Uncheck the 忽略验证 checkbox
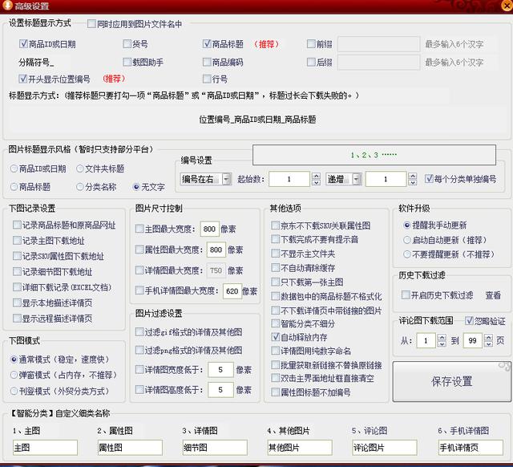 [470, 321]
